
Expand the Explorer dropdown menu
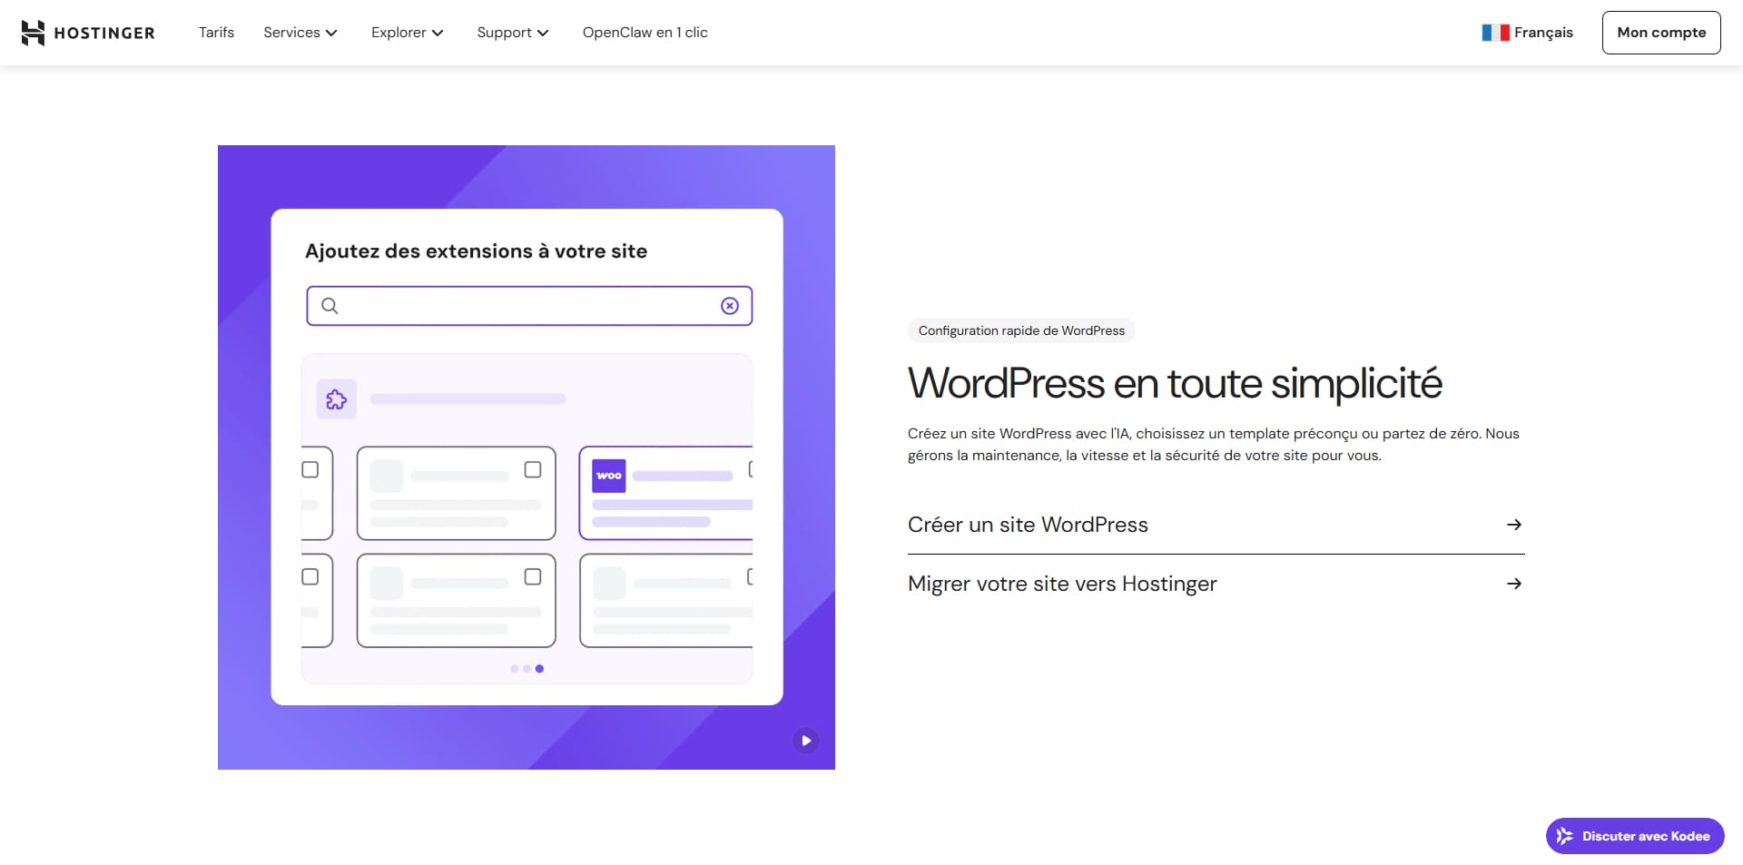coord(408,33)
